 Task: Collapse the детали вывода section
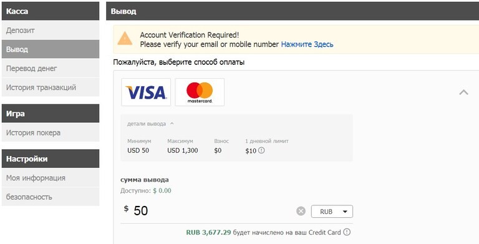[150, 124]
